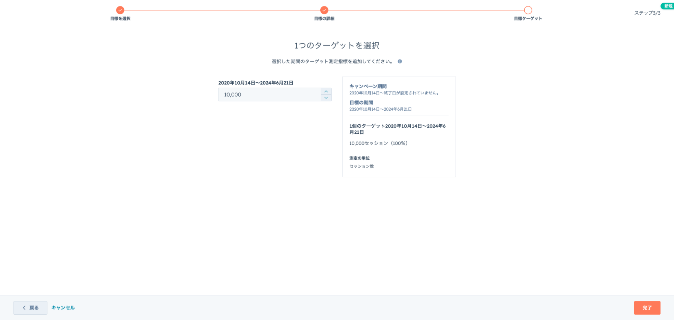Click the green 新規 badge

(x=668, y=6)
